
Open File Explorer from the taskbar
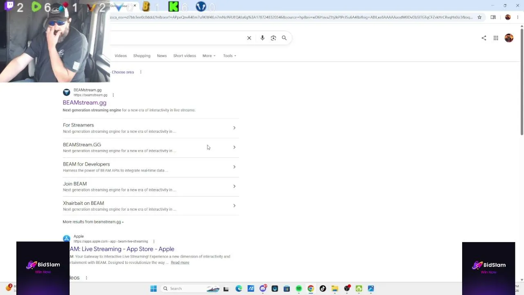(334, 288)
